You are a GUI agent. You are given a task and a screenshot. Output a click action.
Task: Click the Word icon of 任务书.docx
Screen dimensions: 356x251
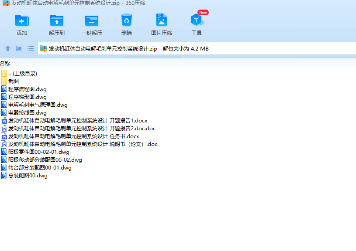tap(4, 136)
